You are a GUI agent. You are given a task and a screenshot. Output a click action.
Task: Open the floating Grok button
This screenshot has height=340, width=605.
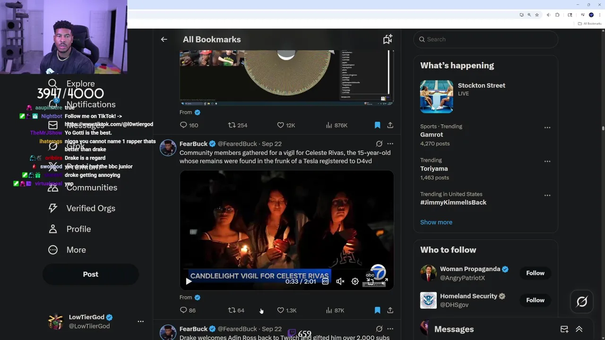(582, 301)
